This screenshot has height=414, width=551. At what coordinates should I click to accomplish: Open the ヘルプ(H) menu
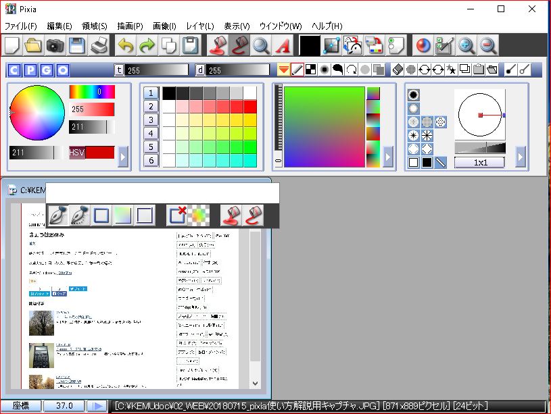click(x=327, y=26)
